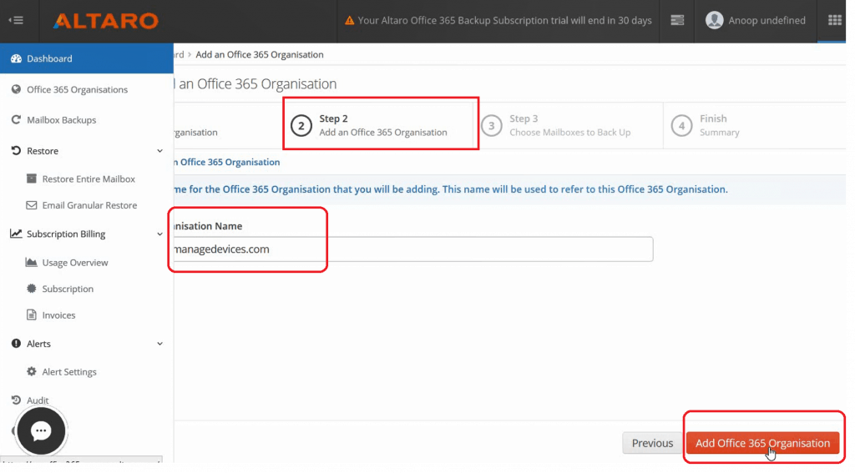Click the Invoices document icon
Screen dimensions: 855x473
tap(32, 315)
